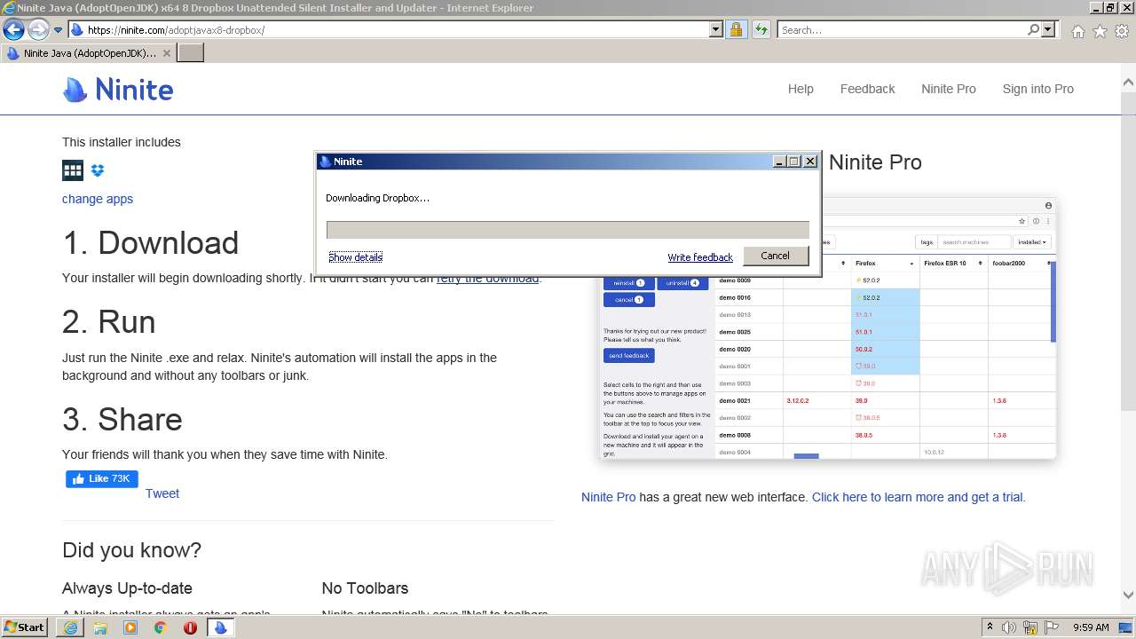Image resolution: width=1136 pixels, height=639 pixels.
Task: Cancel the Ninite installer download
Action: [x=775, y=256]
